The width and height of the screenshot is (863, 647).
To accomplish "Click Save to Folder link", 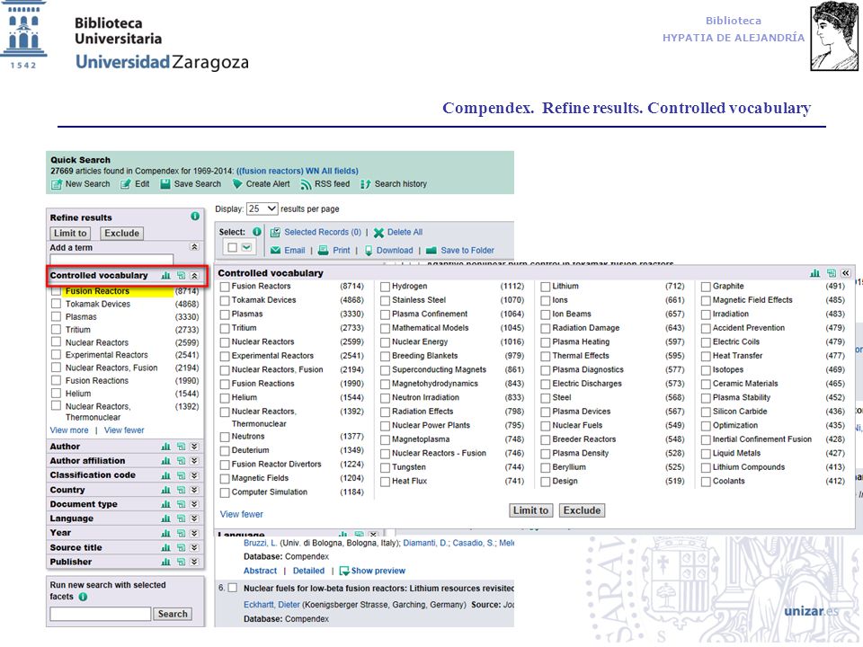I will pos(467,251).
